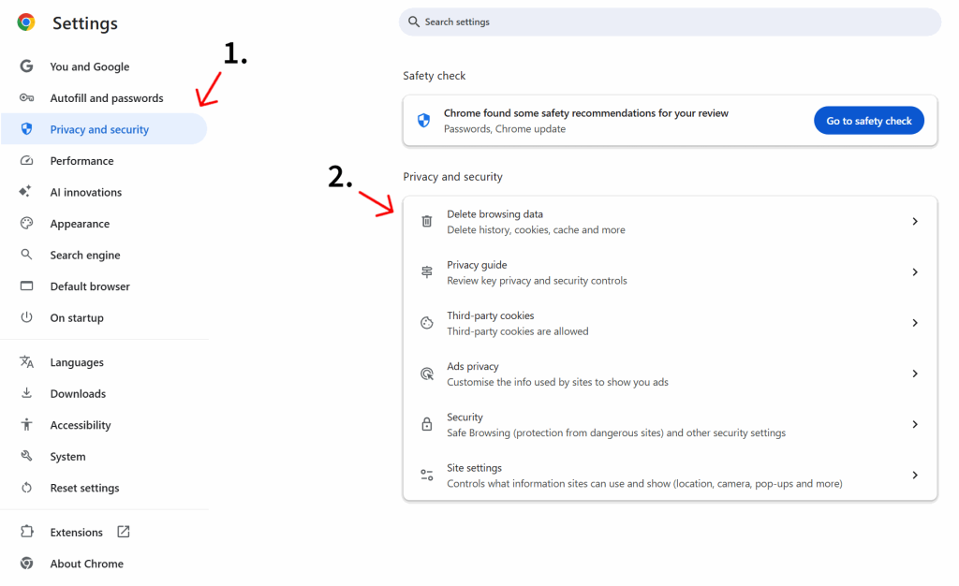The width and height of the screenshot is (959, 586).
Task: Click the trash can icon for Delete browsing data
Action: [427, 221]
